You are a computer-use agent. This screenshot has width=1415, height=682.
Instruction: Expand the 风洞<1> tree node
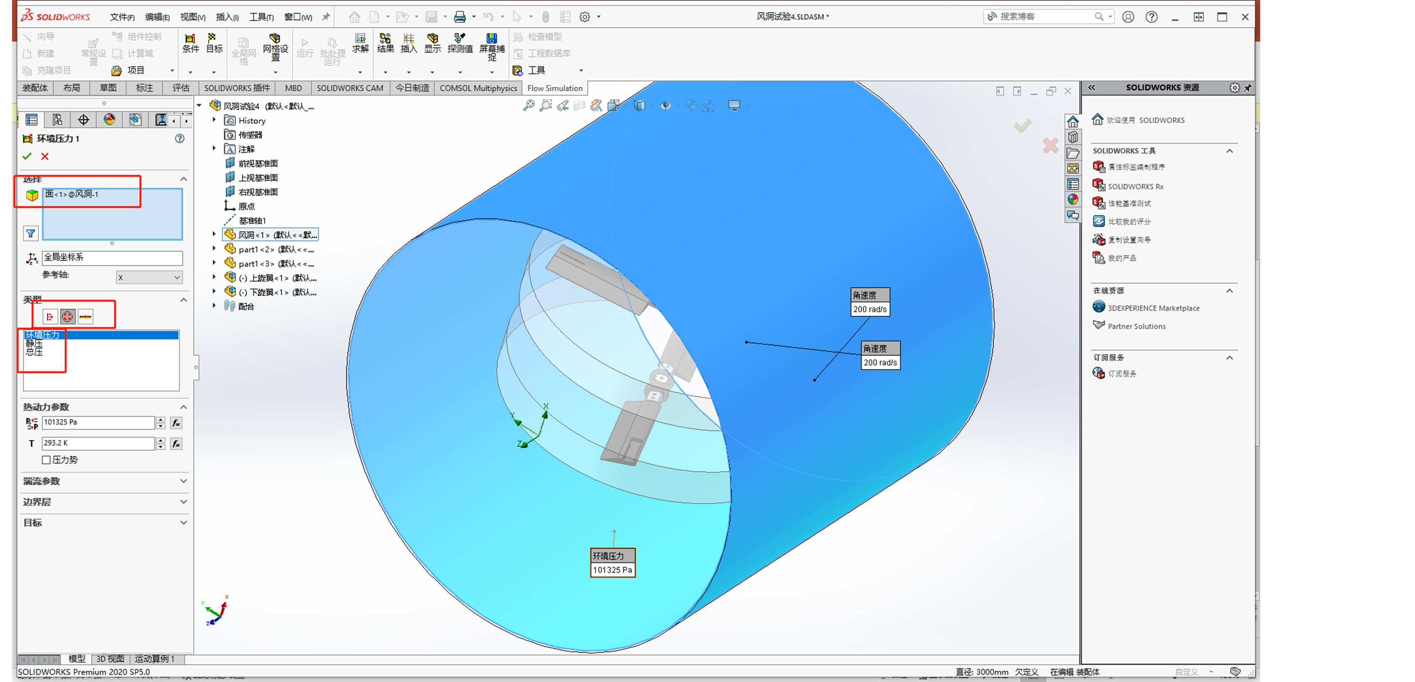tap(214, 234)
